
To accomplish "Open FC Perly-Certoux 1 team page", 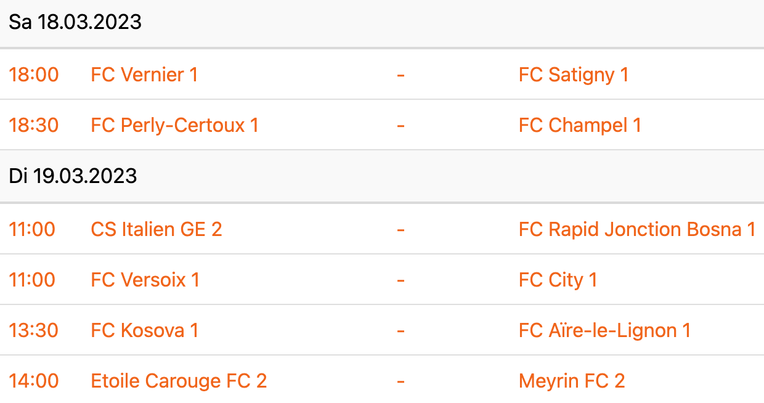I will coord(175,125).
